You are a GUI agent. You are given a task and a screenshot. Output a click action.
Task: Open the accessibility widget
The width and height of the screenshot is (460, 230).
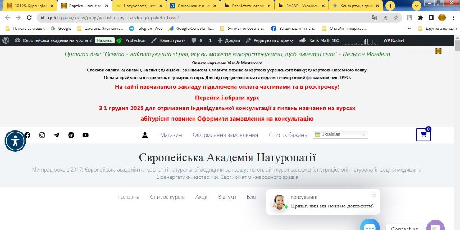(x=15, y=141)
